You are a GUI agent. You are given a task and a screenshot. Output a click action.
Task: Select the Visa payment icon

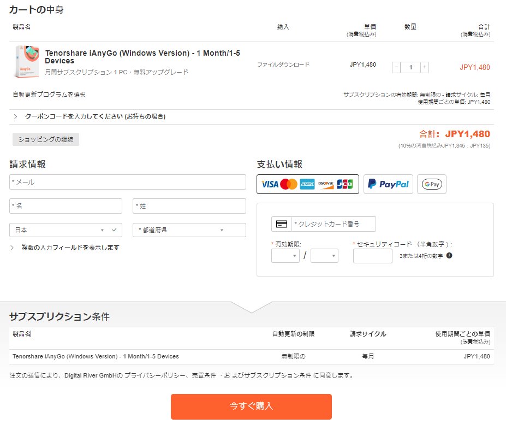point(270,184)
